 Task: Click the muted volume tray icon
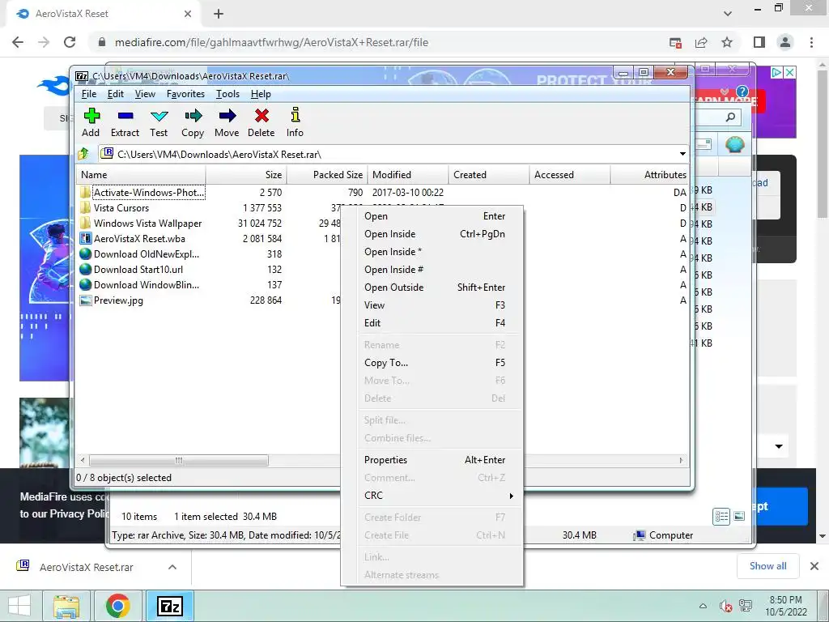pos(725,606)
